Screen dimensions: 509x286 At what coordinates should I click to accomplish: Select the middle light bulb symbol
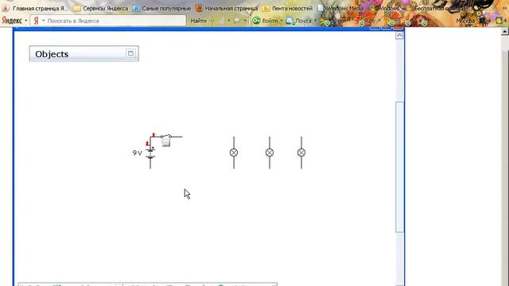point(270,153)
